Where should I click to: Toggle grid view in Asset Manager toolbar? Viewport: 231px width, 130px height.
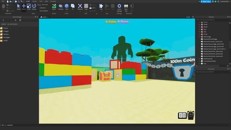[x=20, y=20]
